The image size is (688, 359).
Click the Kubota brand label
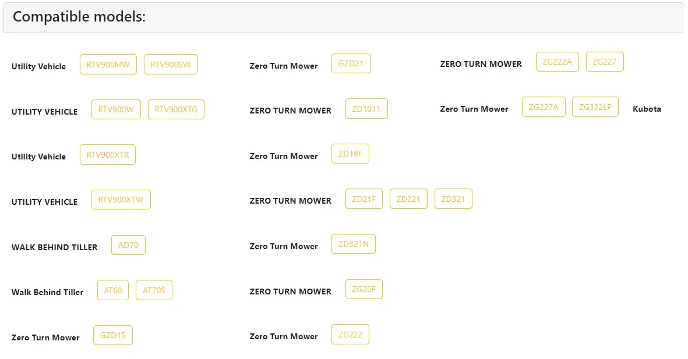pyautogui.click(x=647, y=109)
